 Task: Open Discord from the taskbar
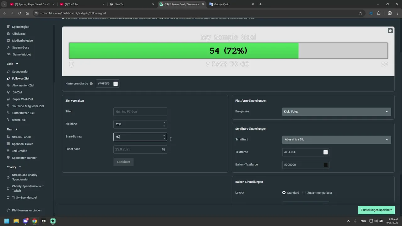(x=25, y=221)
